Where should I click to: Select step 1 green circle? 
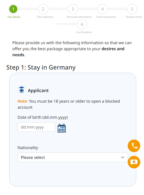click(x=13, y=9)
